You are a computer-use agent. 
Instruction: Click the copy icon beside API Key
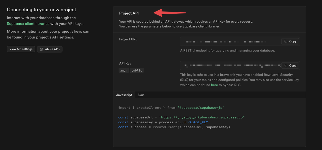286,66
